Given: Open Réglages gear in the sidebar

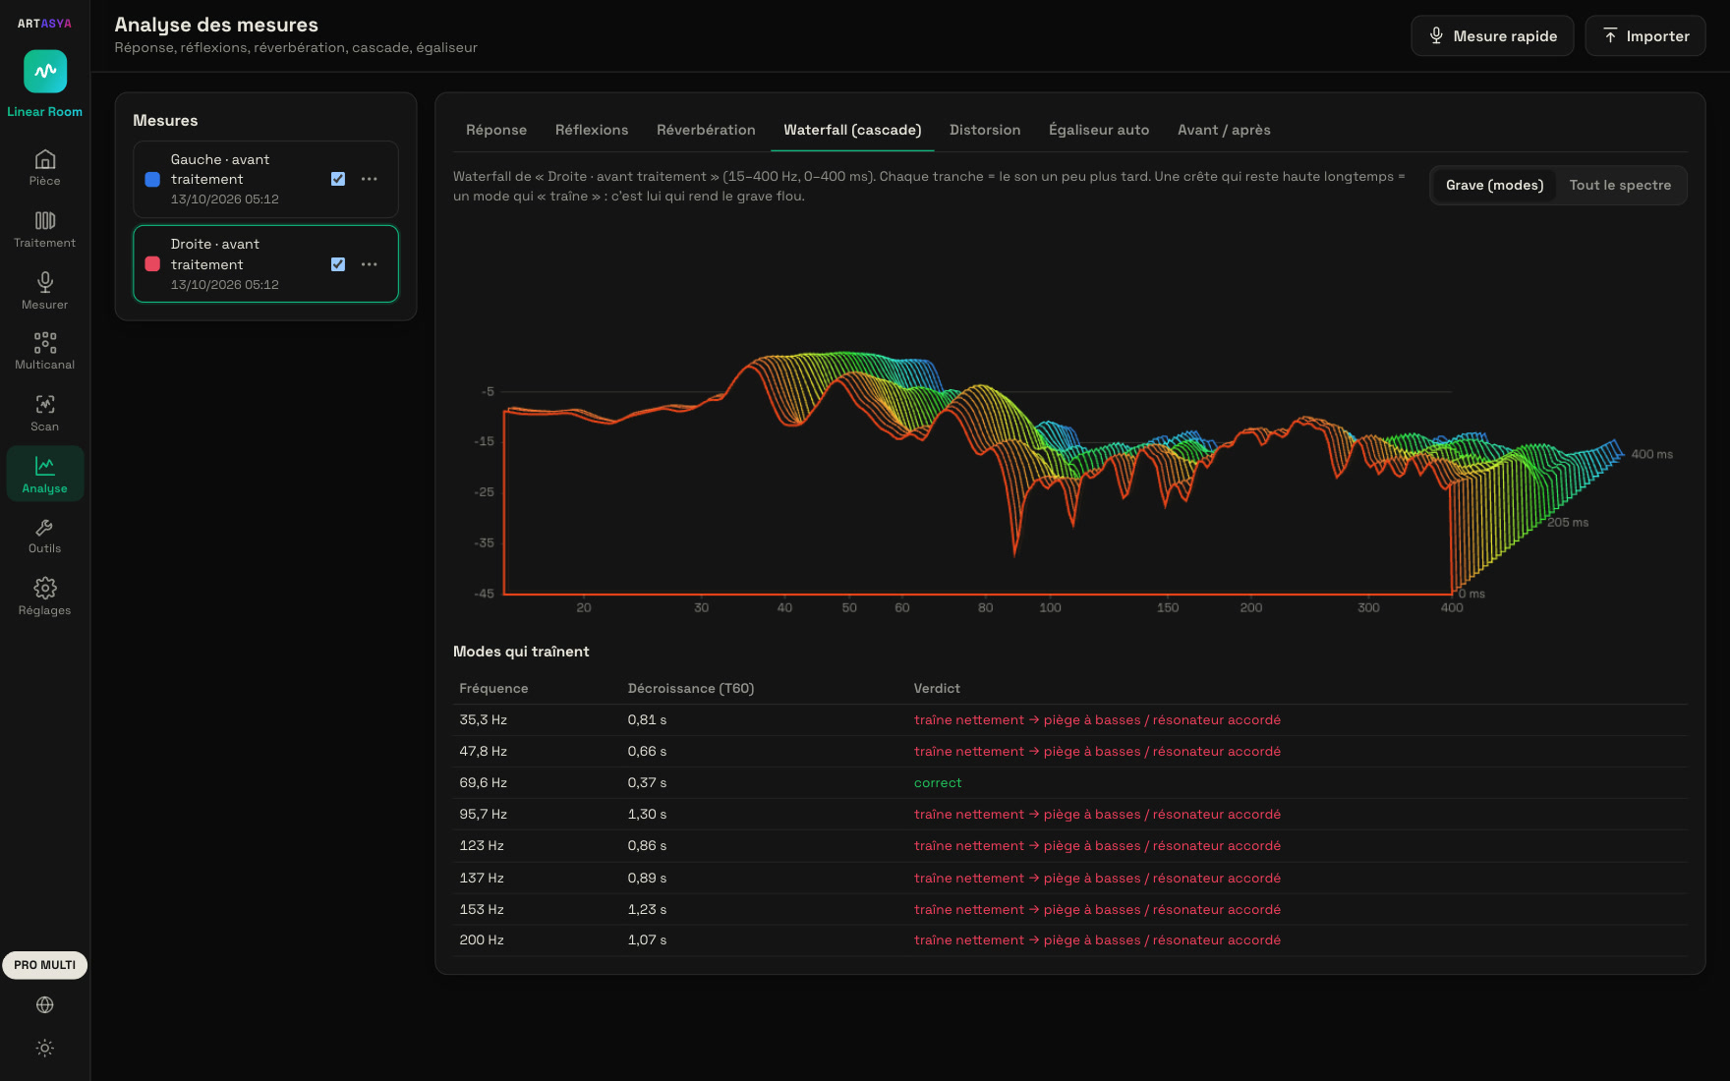Looking at the screenshot, I should pos(45,597).
